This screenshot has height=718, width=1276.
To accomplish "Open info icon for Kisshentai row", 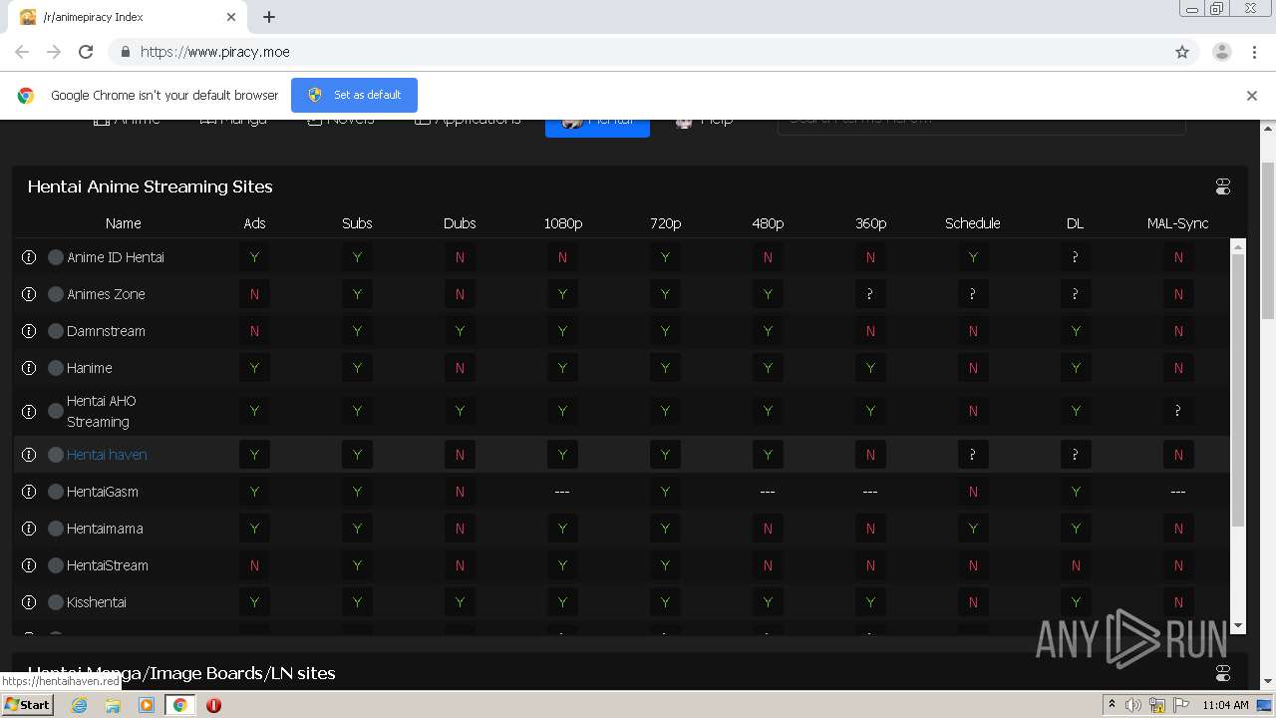I will click(29, 602).
